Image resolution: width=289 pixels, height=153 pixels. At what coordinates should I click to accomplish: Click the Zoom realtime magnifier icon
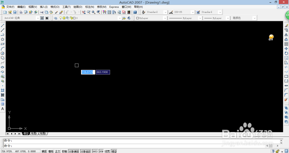[x=89, y=12]
